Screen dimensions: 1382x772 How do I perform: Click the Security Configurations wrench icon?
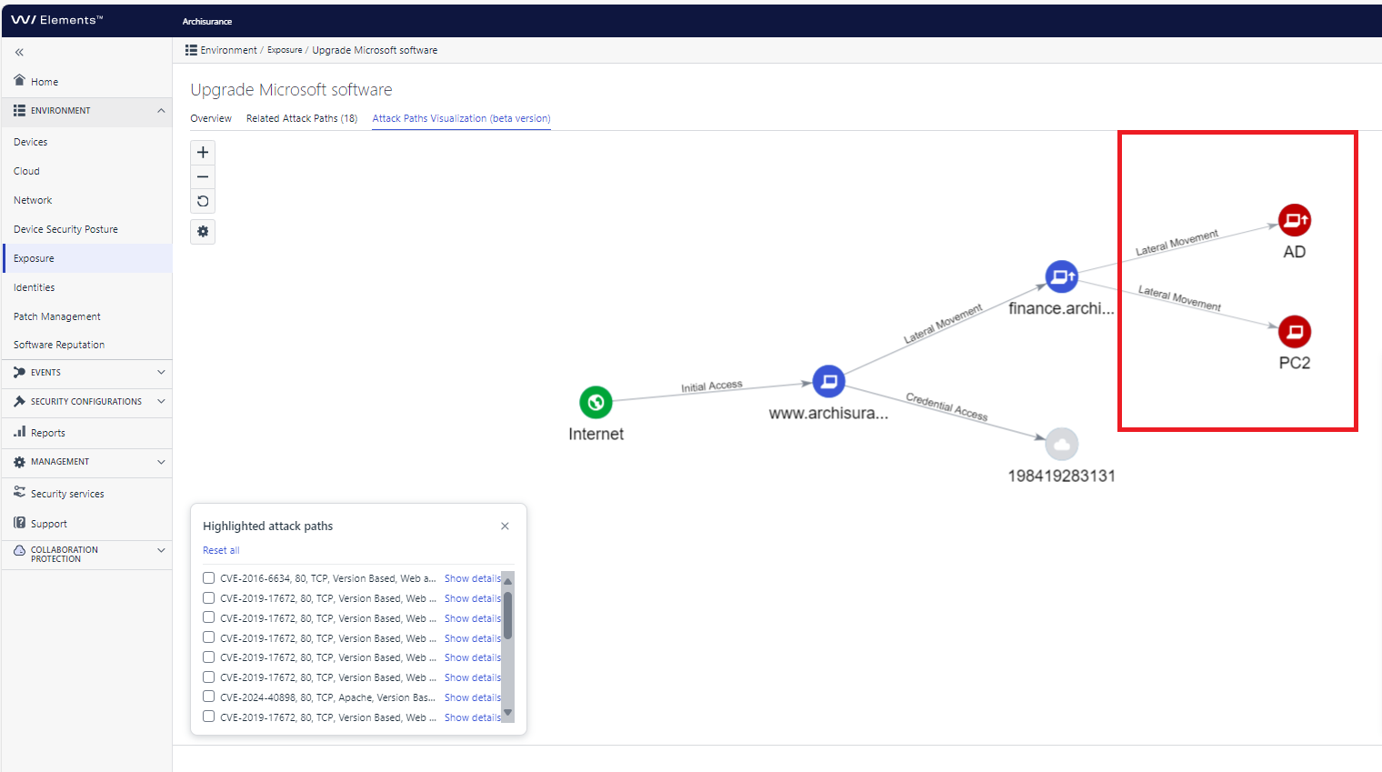(x=19, y=401)
